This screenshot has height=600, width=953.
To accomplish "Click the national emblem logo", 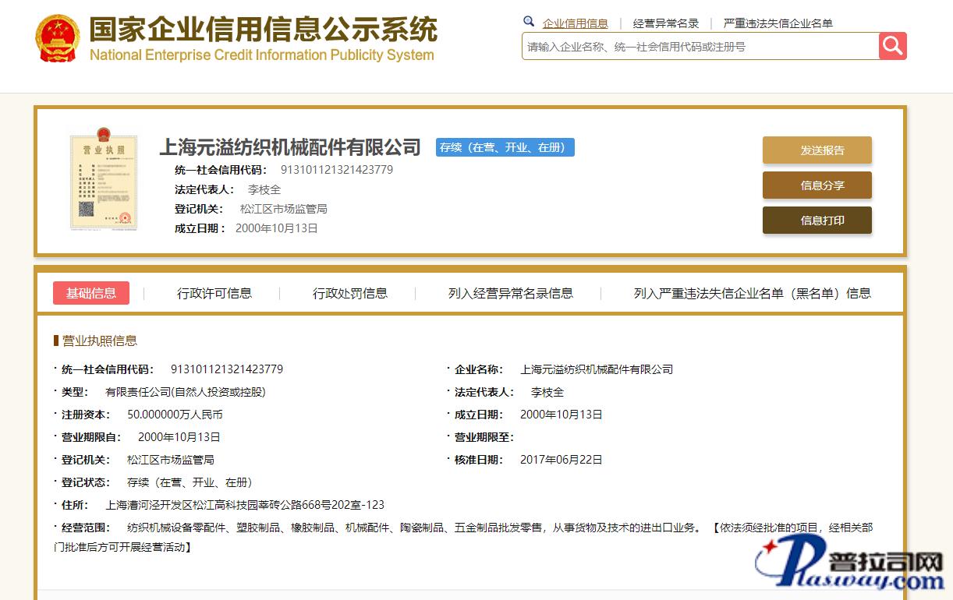I will click(58, 38).
